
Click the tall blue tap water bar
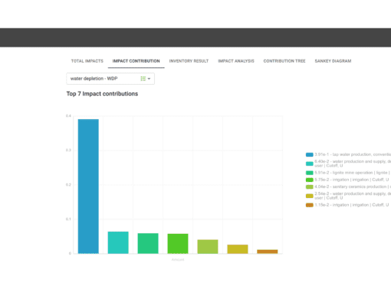coord(88,187)
